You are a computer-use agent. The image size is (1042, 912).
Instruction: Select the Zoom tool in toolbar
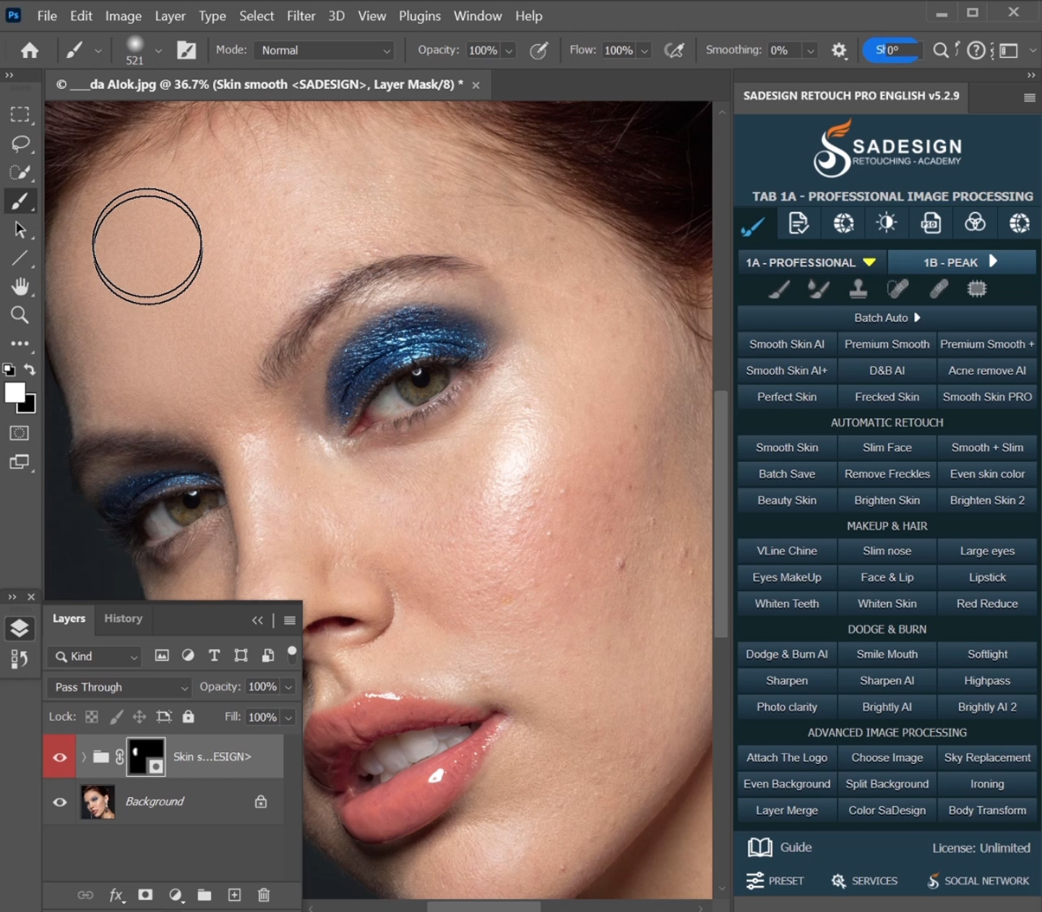click(x=20, y=315)
